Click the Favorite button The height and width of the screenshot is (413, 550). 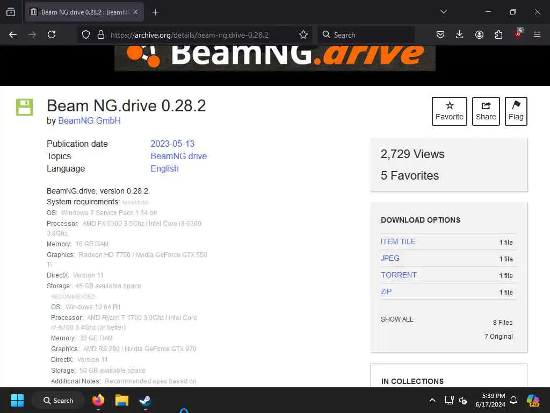point(450,111)
